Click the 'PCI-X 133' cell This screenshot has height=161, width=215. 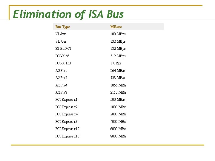[x=63, y=63]
